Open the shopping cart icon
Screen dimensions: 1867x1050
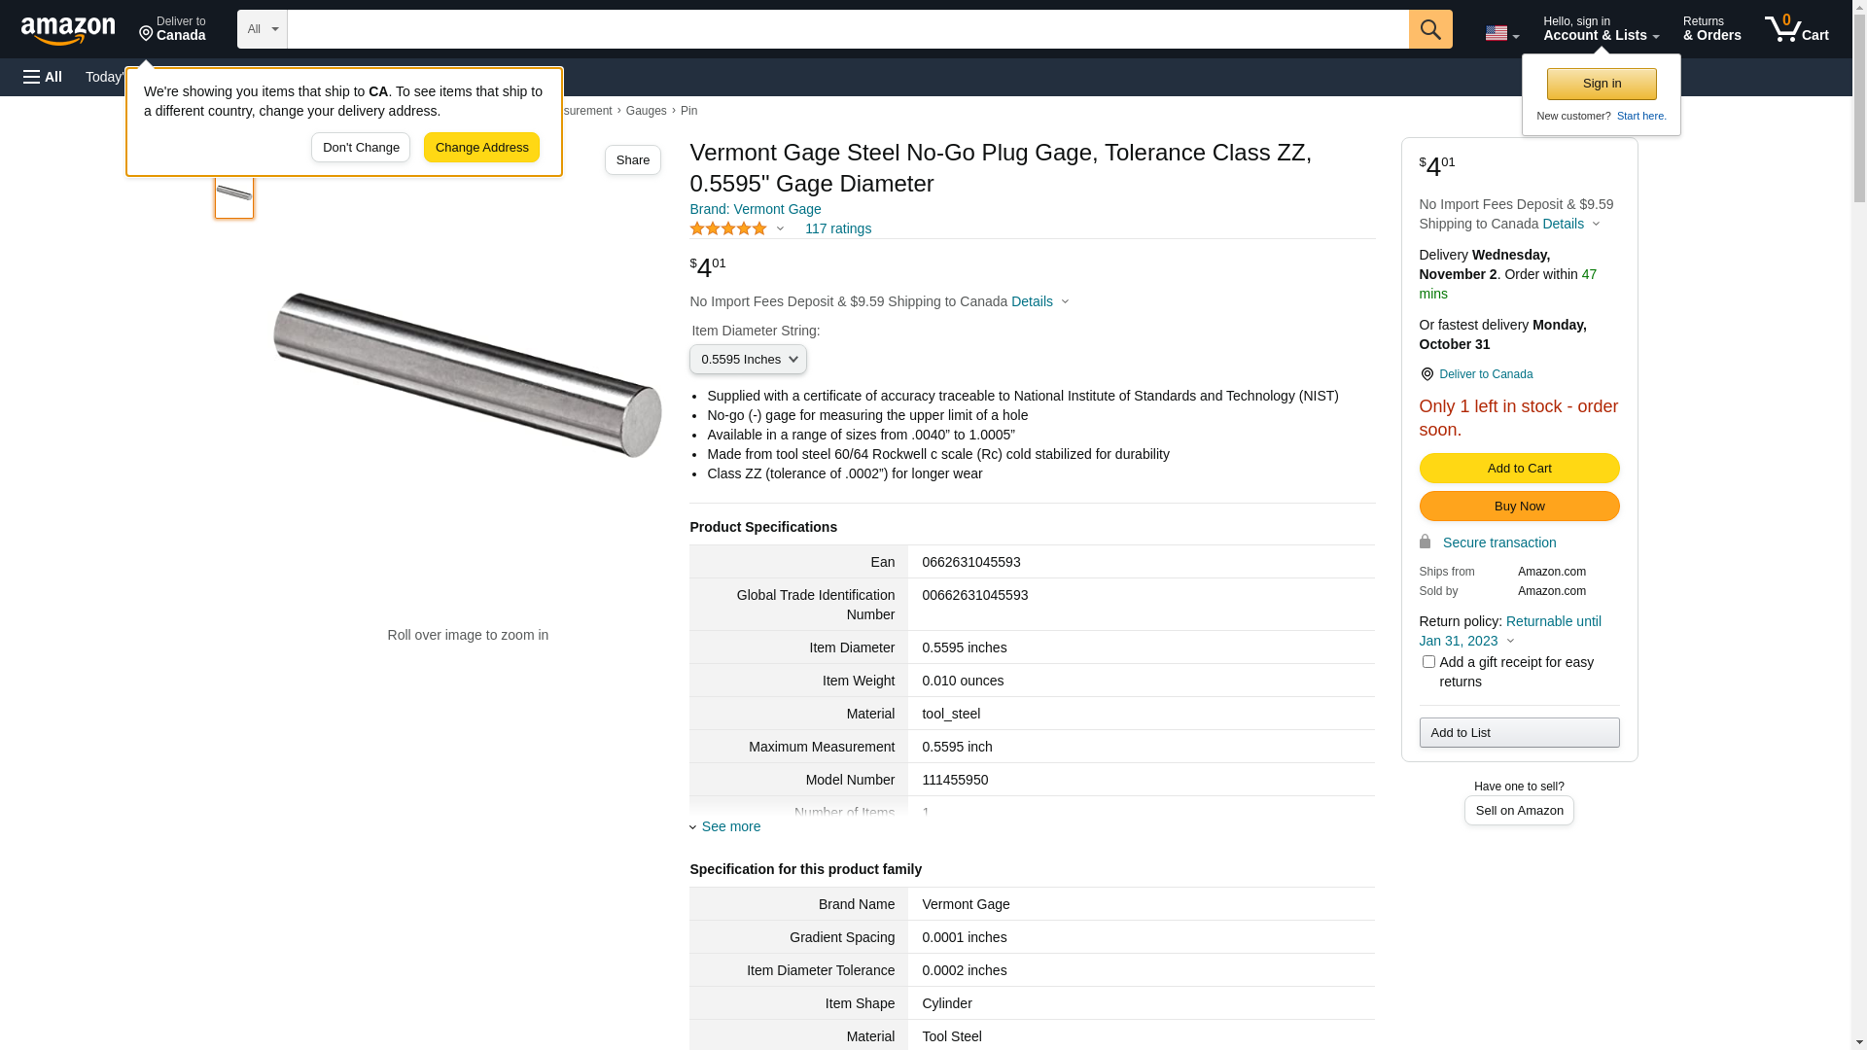1796,29
